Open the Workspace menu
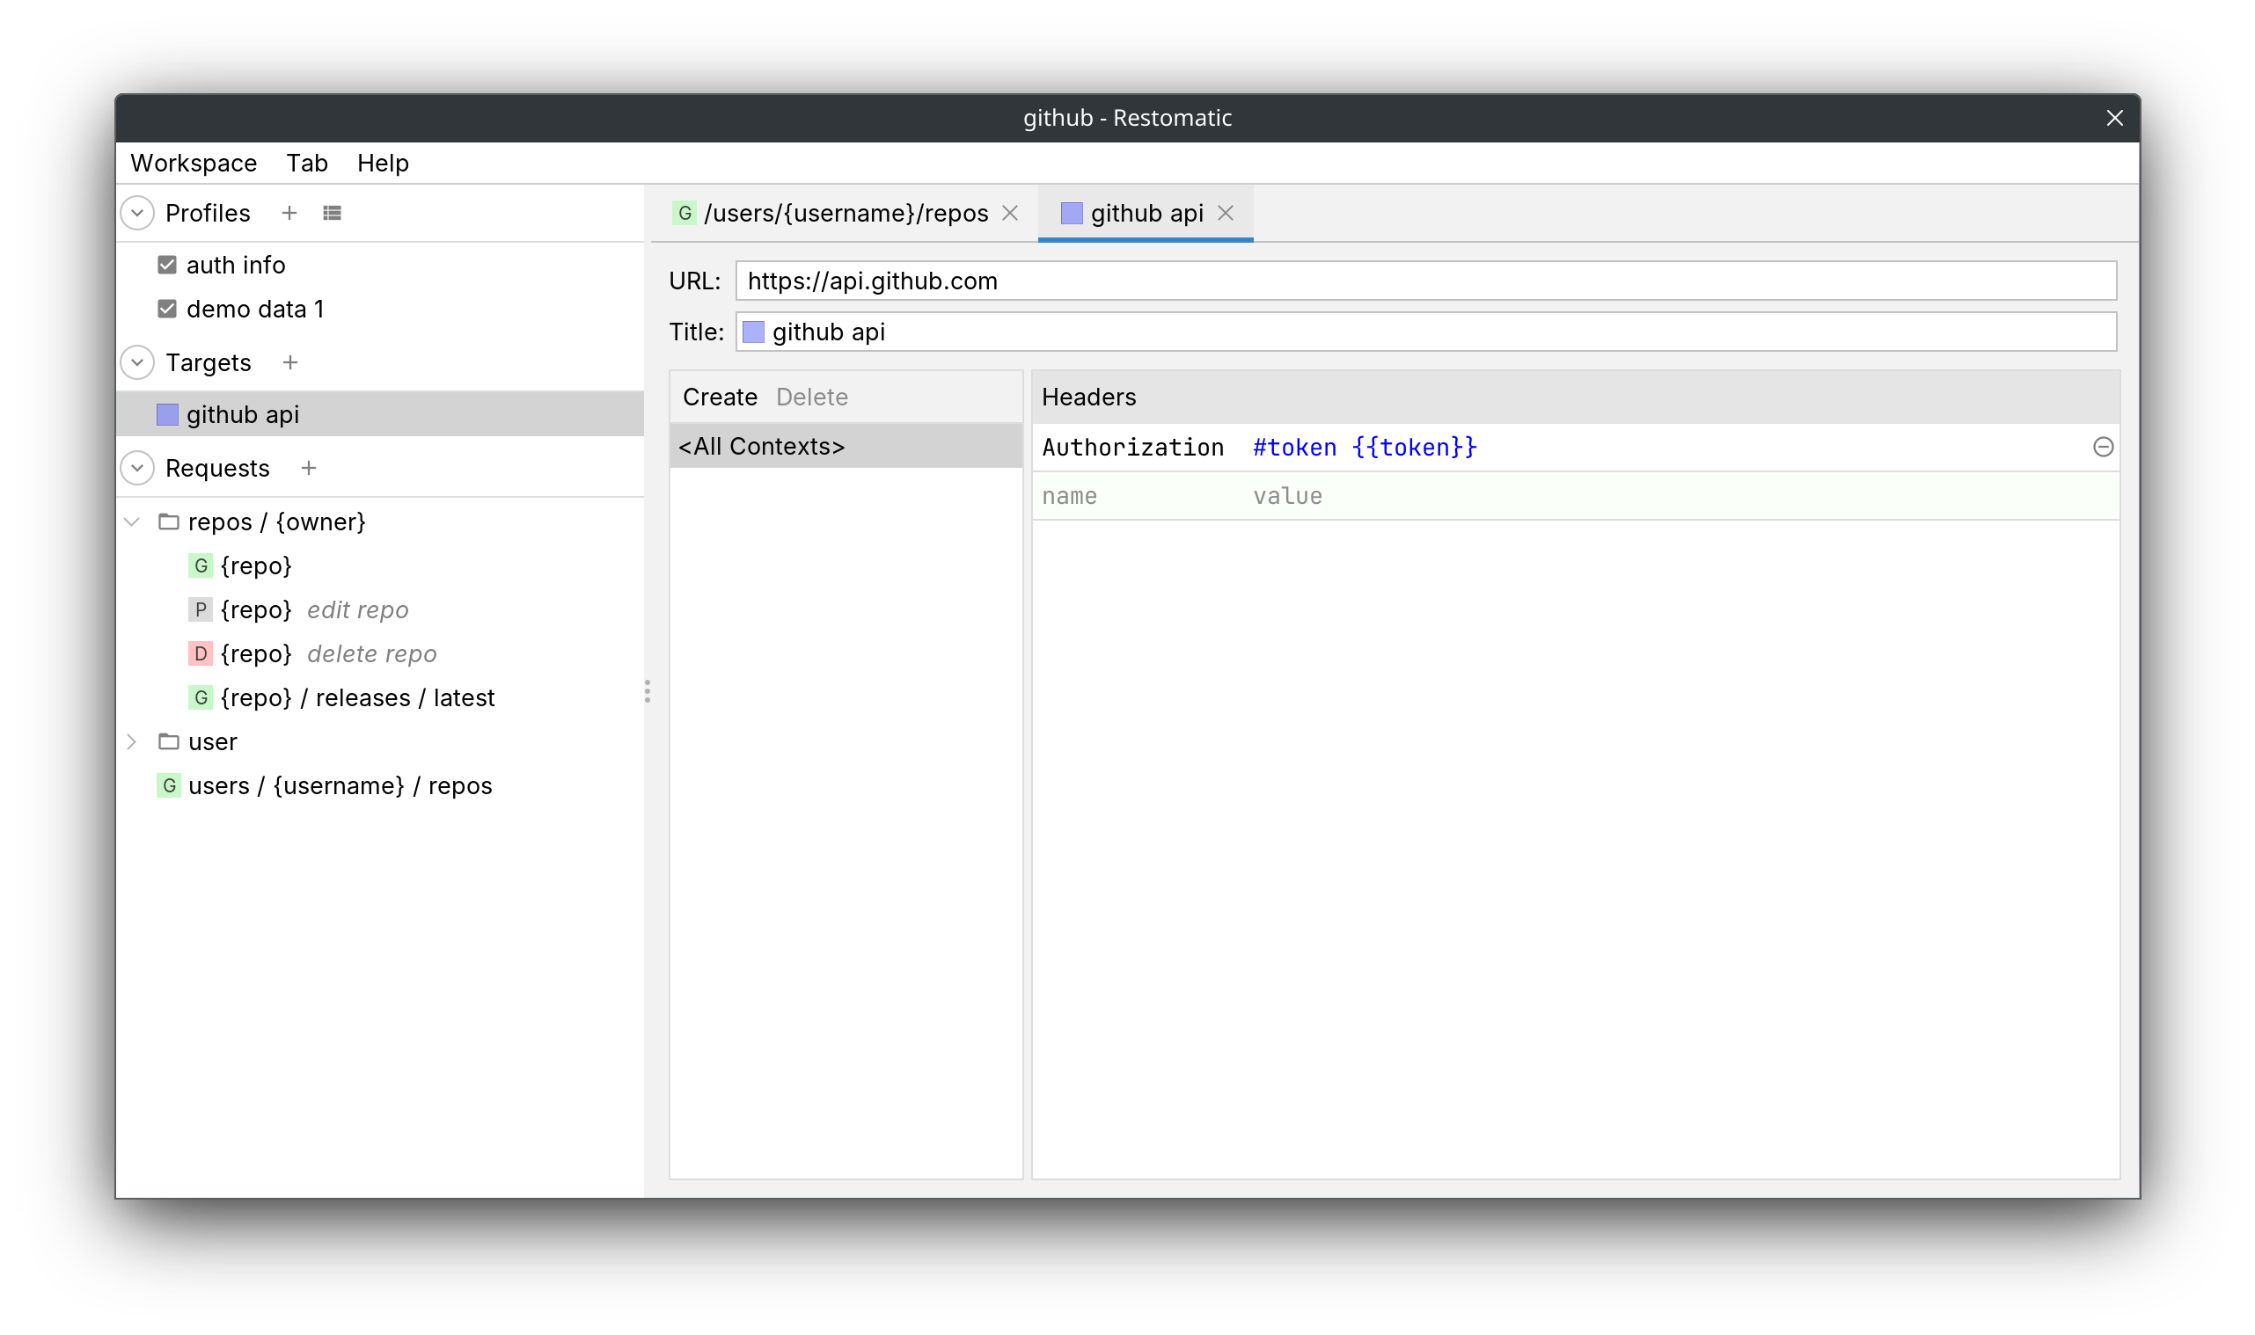The width and height of the screenshot is (2255, 1335). pyautogui.click(x=194, y=163)
